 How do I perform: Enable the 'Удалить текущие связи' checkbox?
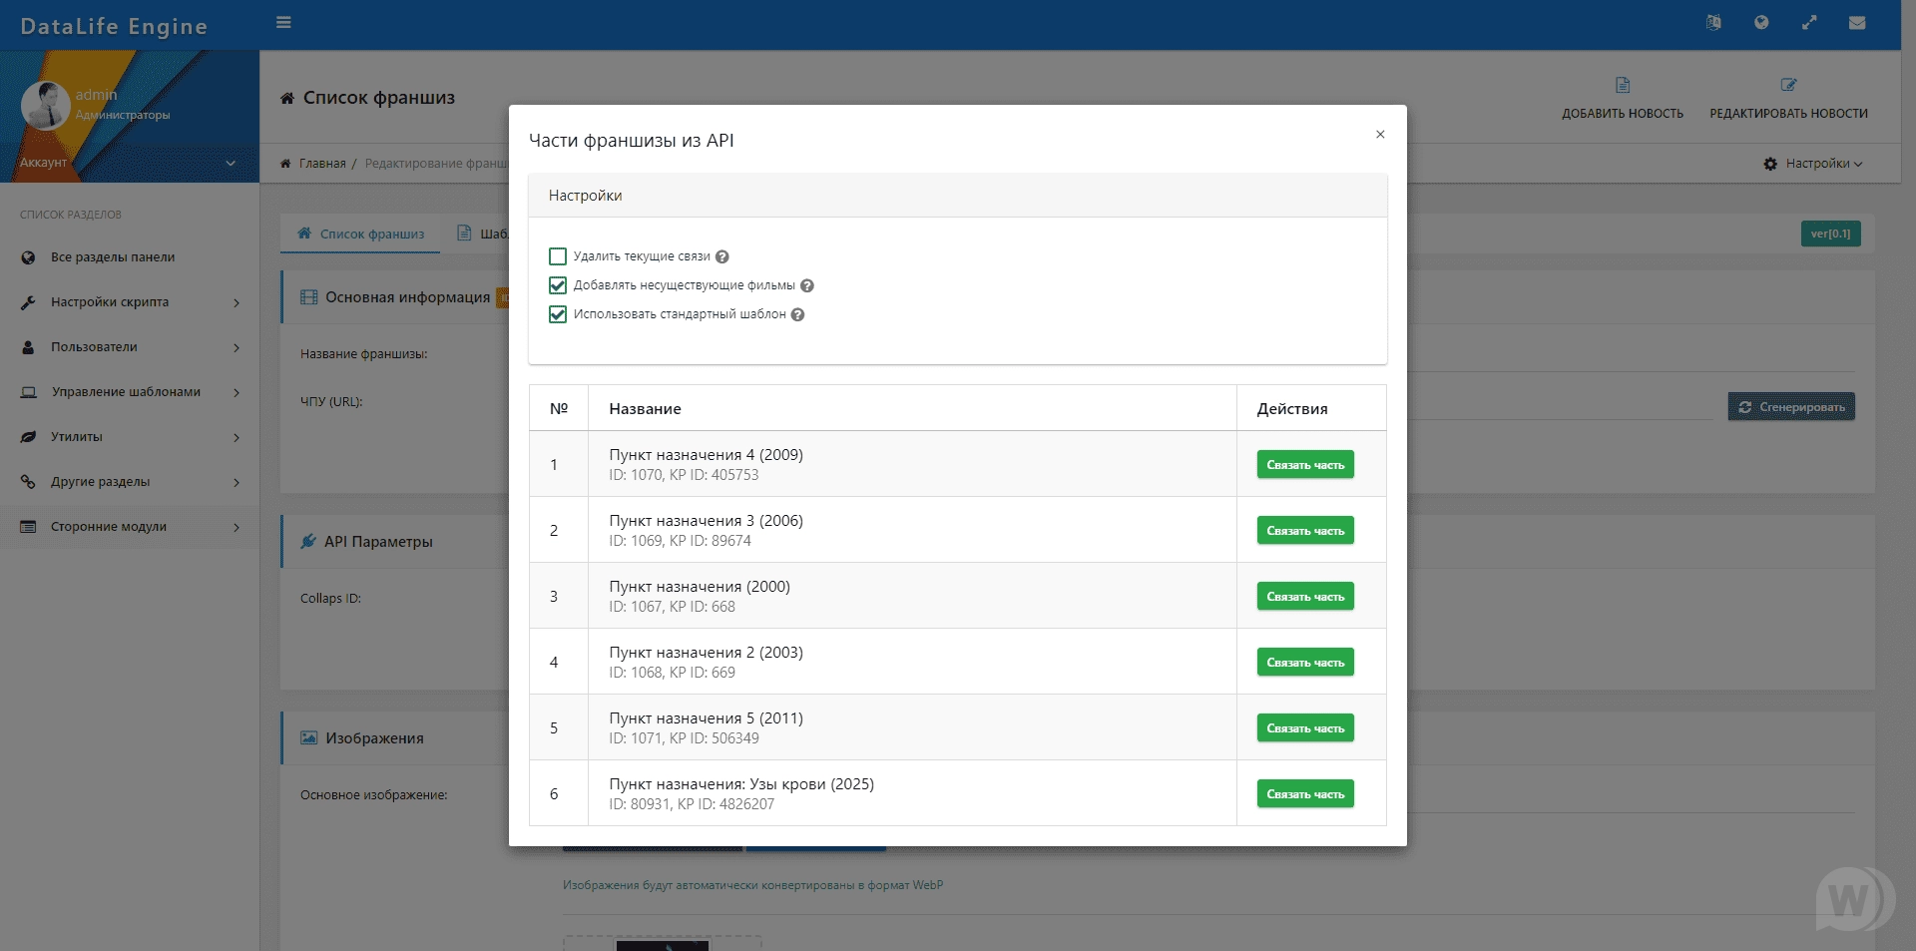click(558, 257)
